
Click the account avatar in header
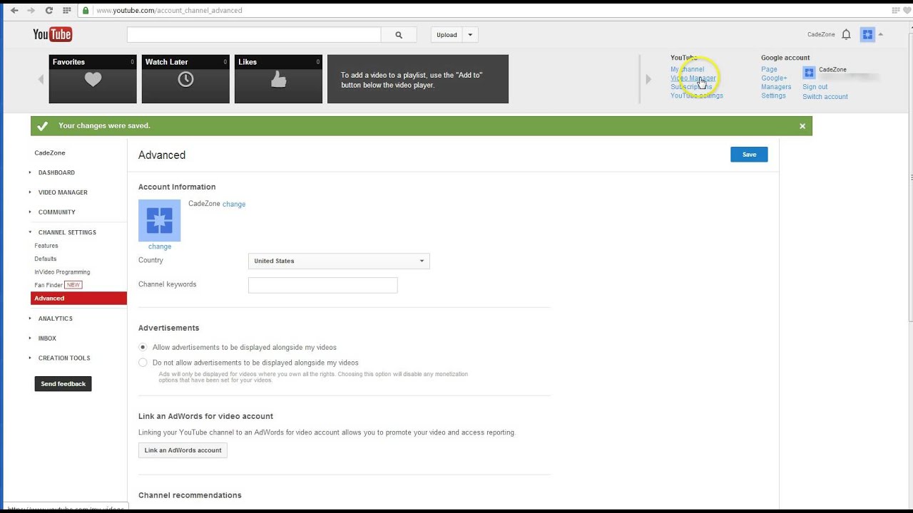pyautogui.click(x=867, y=34)
